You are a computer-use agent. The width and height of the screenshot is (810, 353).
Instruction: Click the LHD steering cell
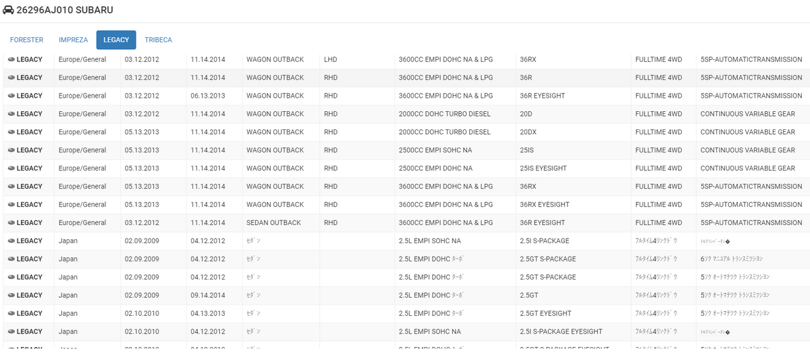331,59
